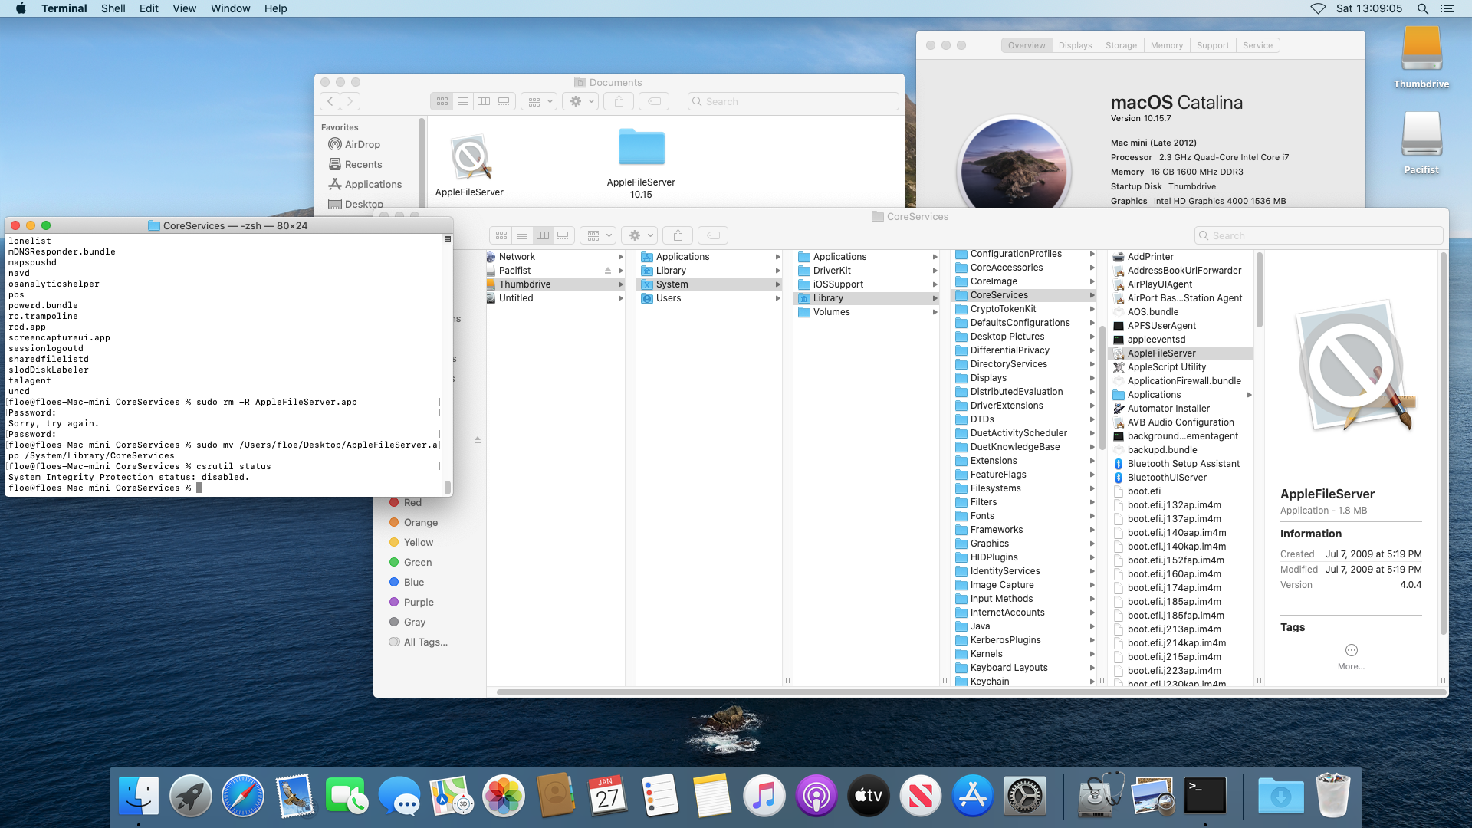Open Photos app in the Dock

pos(504,795)
